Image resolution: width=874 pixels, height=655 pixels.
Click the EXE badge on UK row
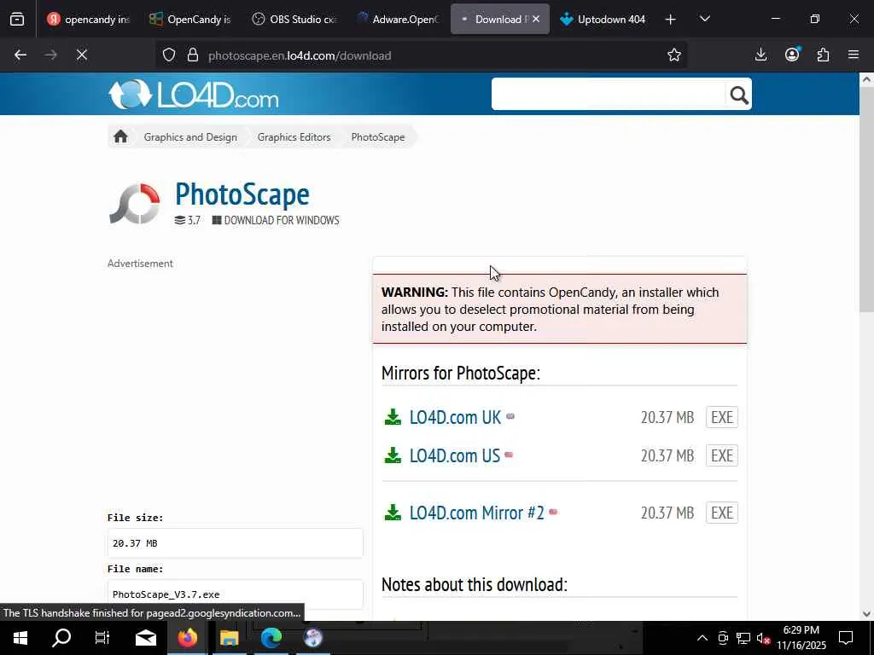click(x=722, y=417)
